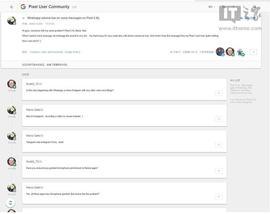Open author Marco Gatto under the topic title

[36, 24]
